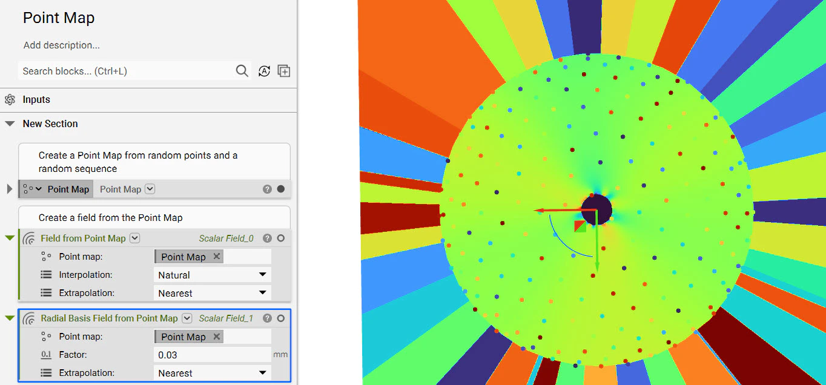
Task: Toggle visibility of Scalar Field_1
Action: click(x=280, y=318)
